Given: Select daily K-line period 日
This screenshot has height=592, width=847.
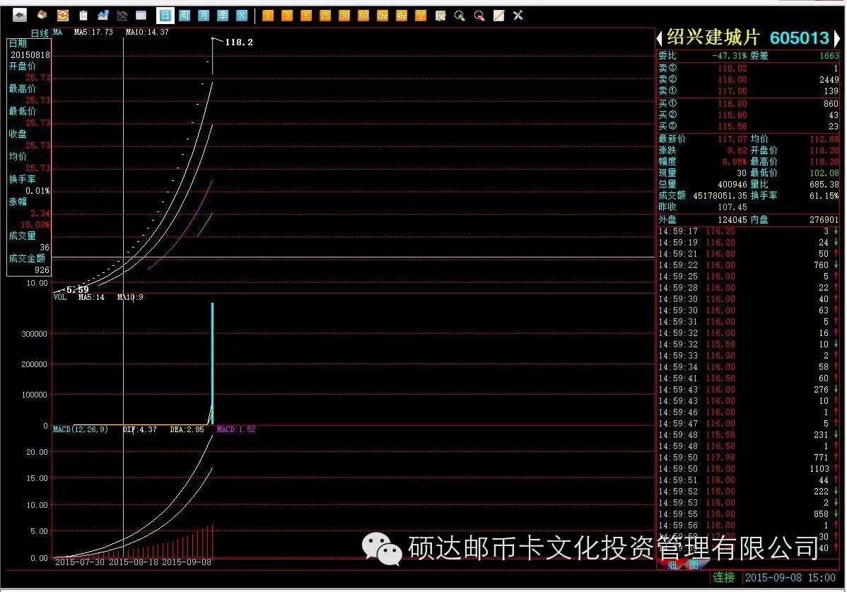Looking at the screenshot, I should 165,15.
